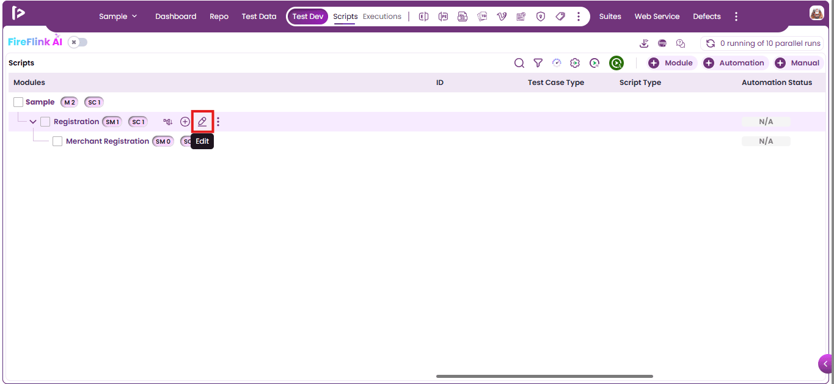Click the SM 1 badge in the Registration row
The image size is (834, 384).
pos(112,122)
